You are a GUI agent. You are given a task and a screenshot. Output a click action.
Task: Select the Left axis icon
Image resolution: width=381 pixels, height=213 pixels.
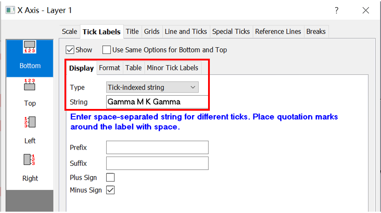coord(30,122)
